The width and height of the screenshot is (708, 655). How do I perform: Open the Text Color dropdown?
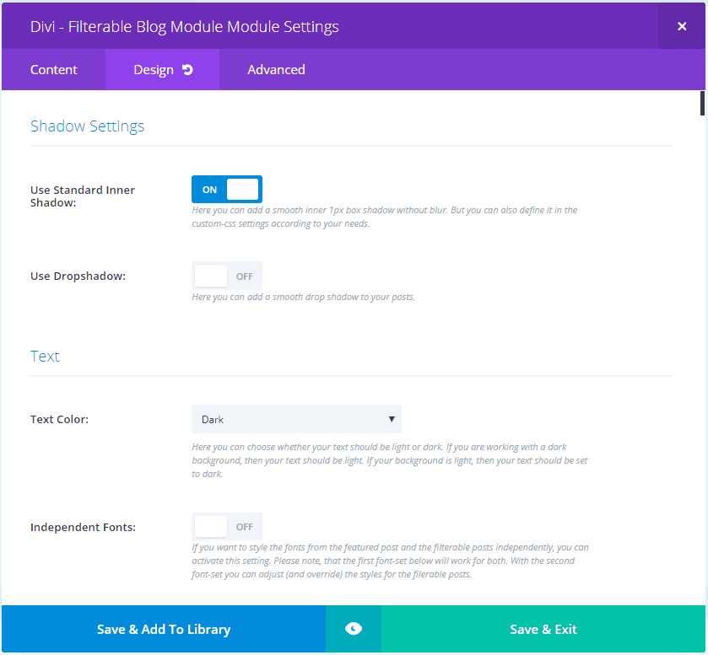coord(296,419)
